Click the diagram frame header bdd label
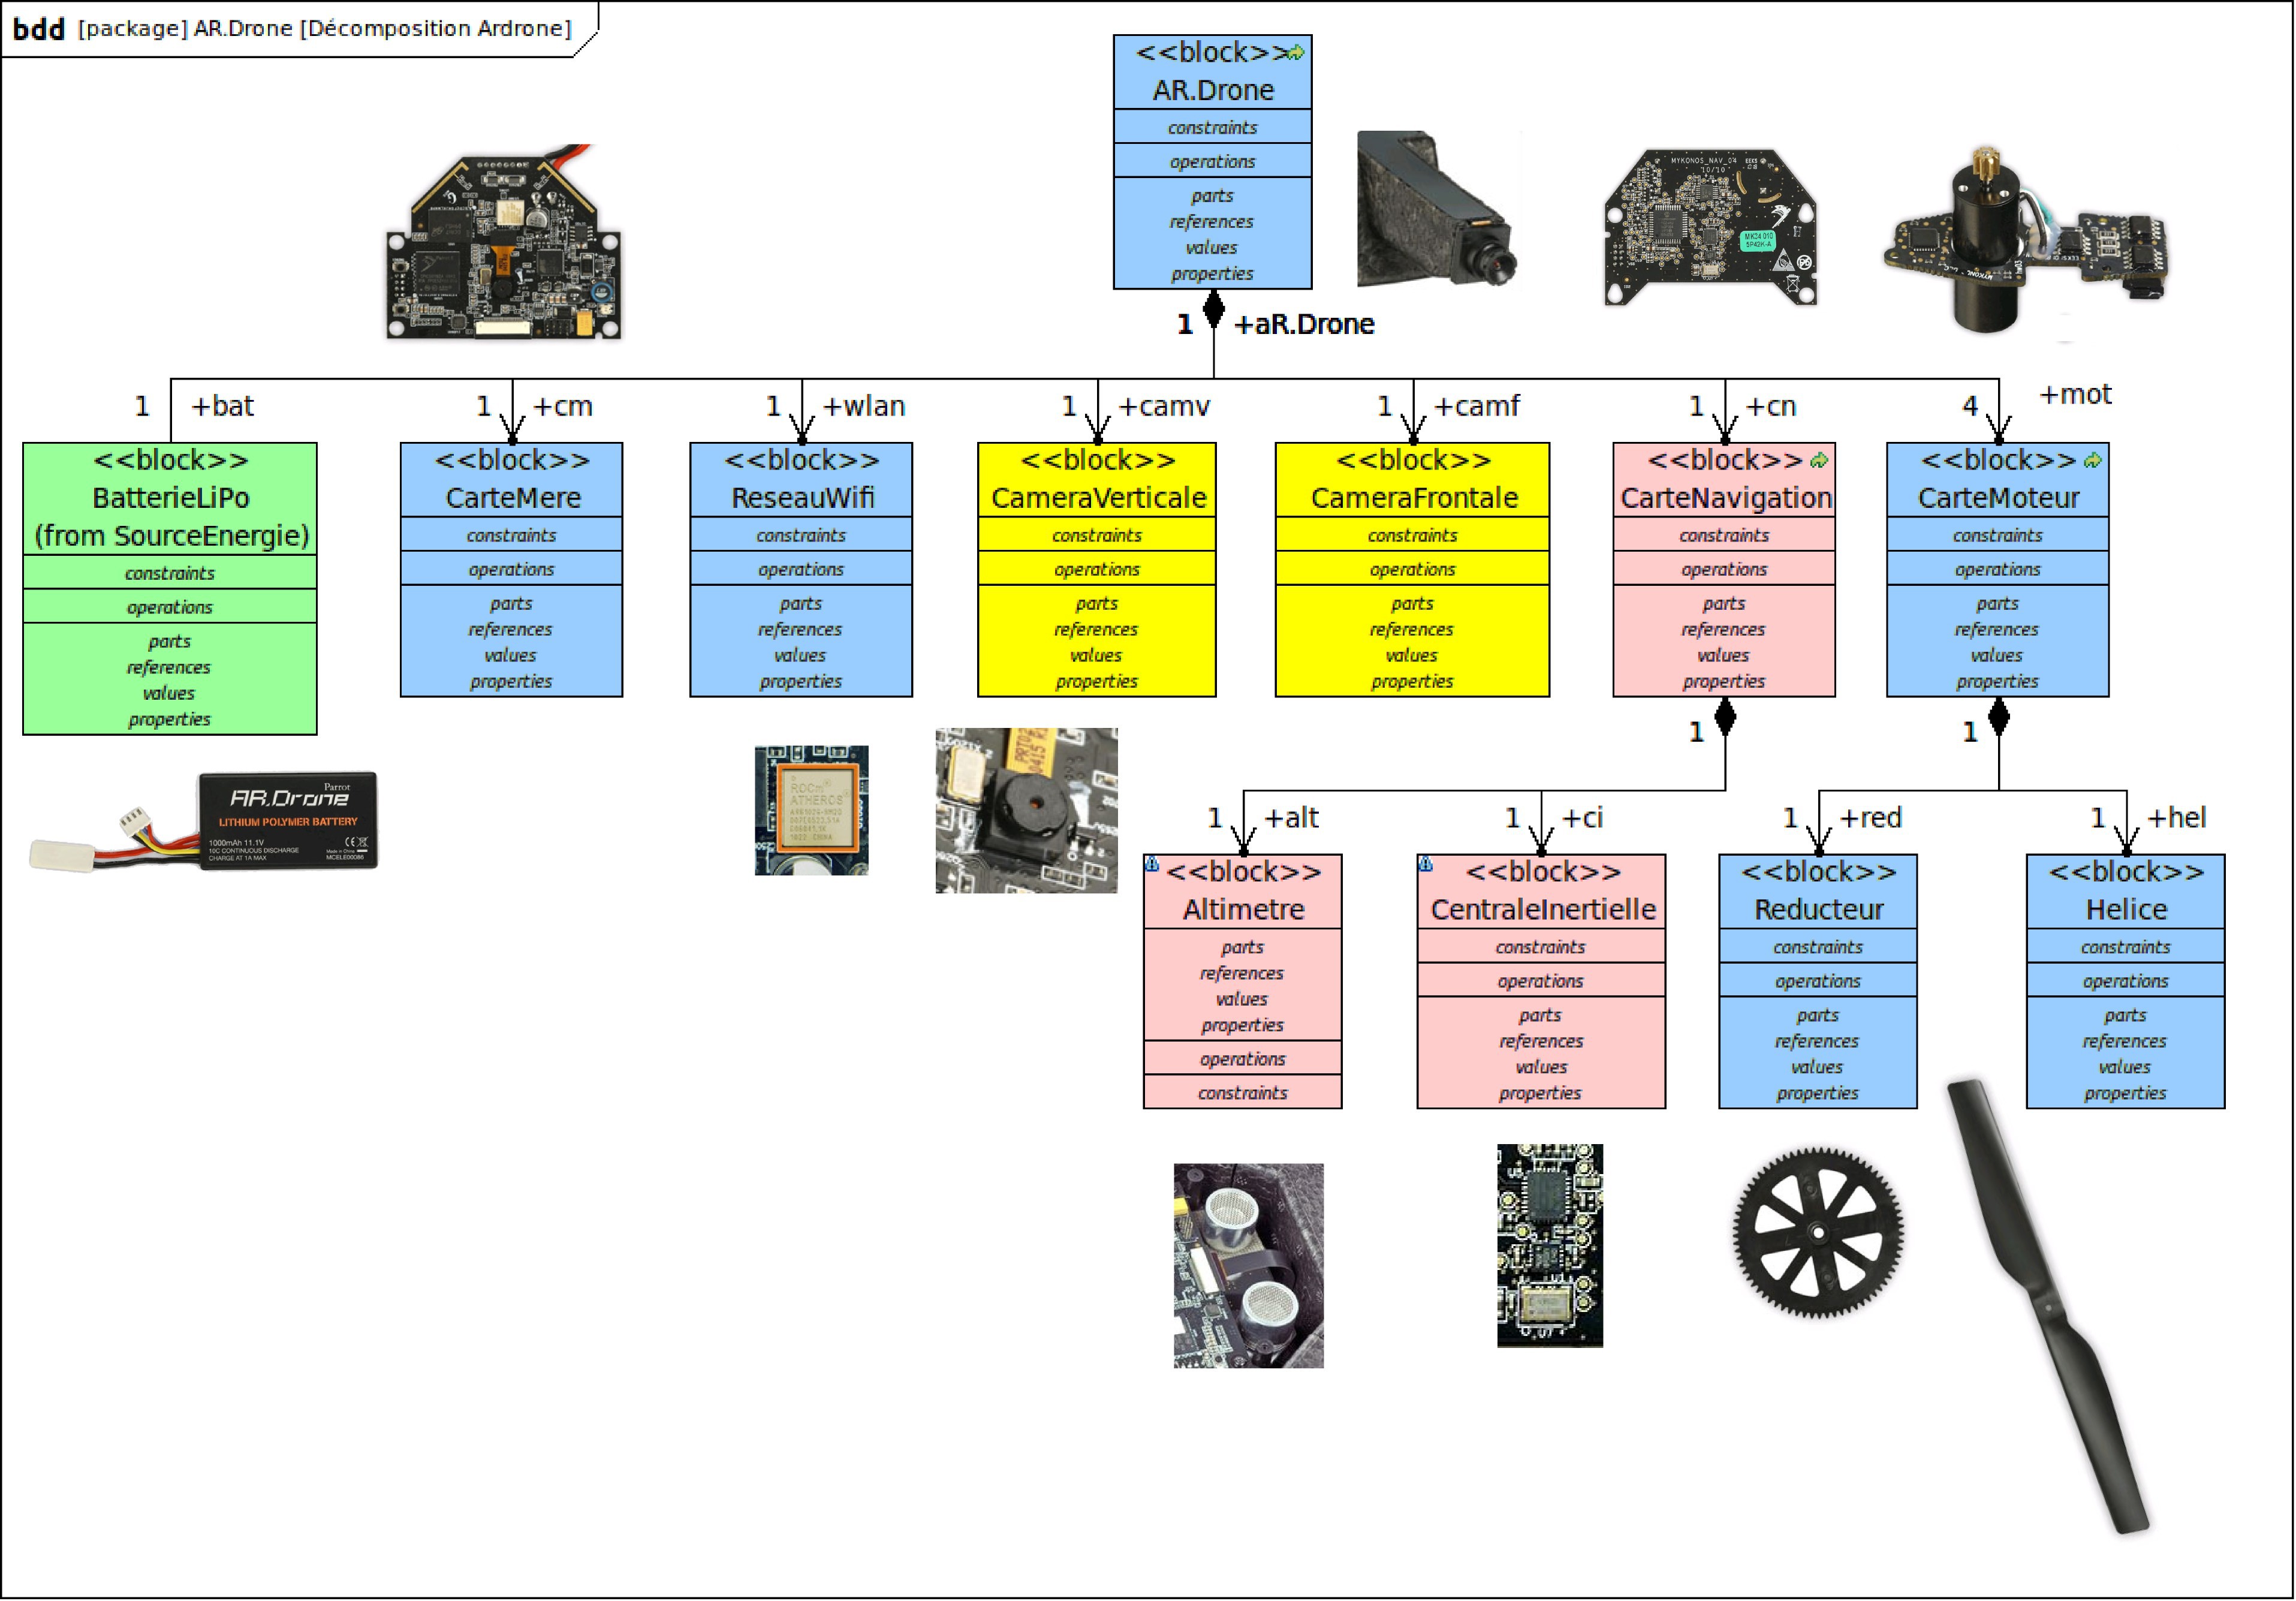 (39, 29)
